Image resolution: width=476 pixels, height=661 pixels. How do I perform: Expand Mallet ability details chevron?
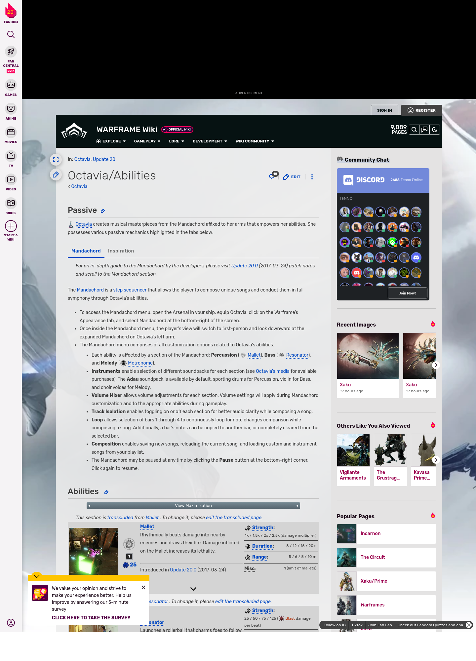[x=193, y=589]
